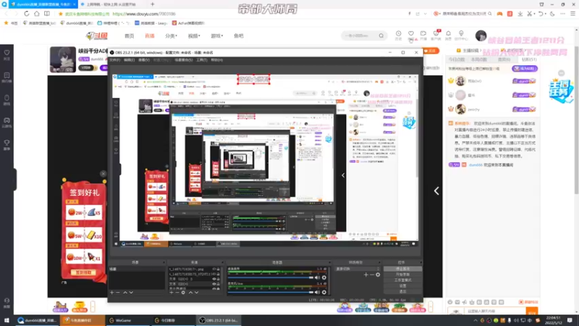Remove the scene with the minus icon in OBS
This screenshot has height=326, width=579.
coord(118,293)
